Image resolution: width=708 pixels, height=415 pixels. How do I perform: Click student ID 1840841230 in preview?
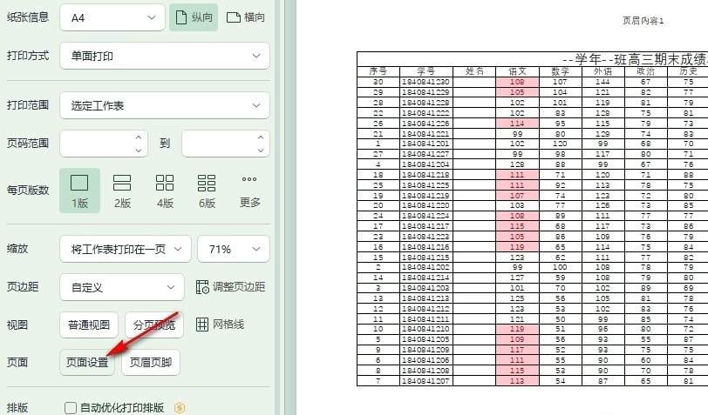pyautogui.click(x=425, y=82)
